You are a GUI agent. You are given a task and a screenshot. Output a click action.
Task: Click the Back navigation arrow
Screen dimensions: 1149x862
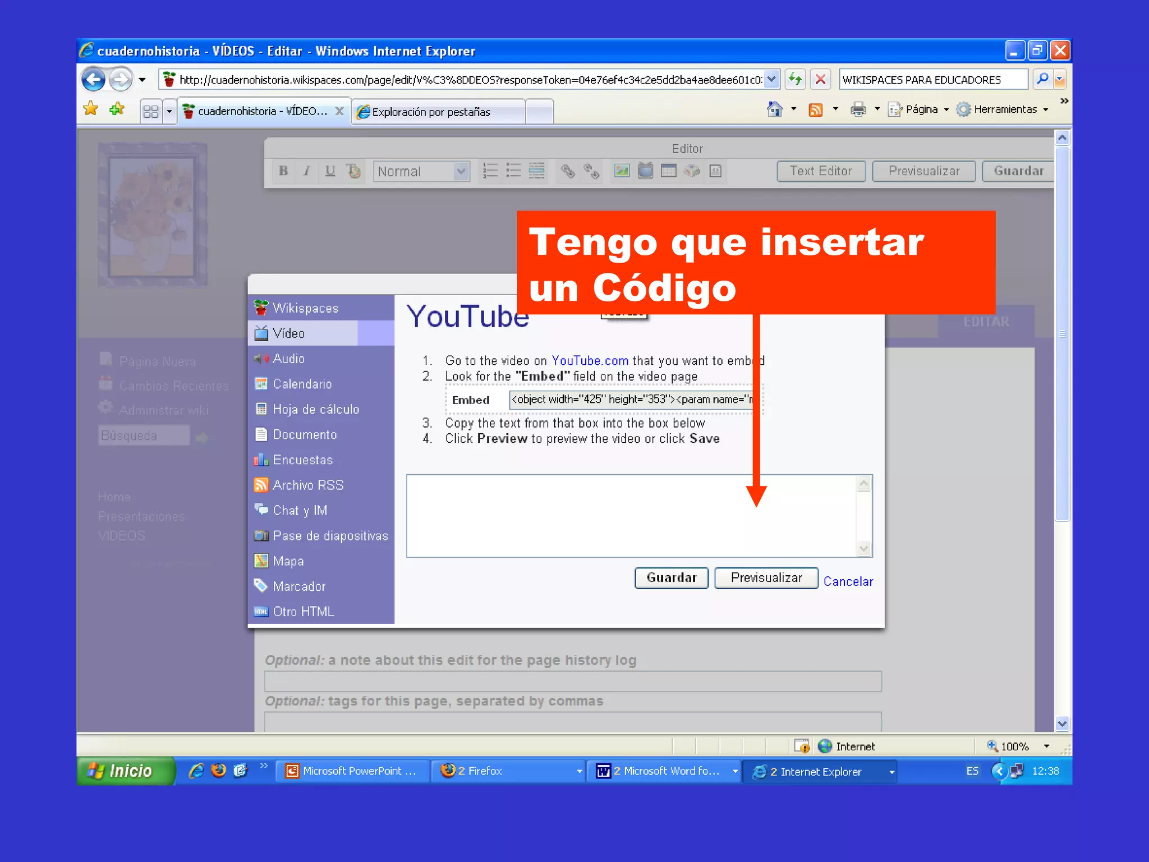click(x=93, y=80)
